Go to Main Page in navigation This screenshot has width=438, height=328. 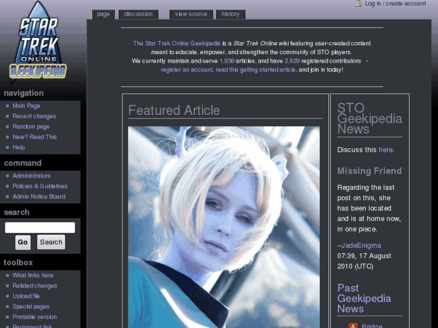(x=27, y=106)
